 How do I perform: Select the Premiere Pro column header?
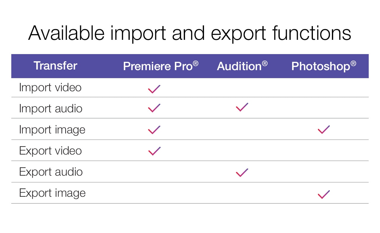coord(161,66)
